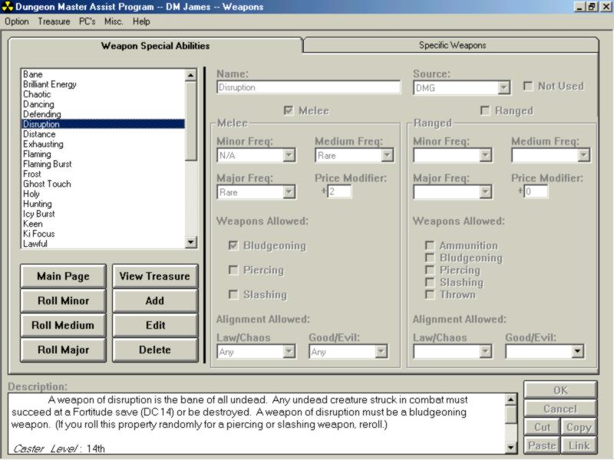Click the View Treasure button

[154, 276]
